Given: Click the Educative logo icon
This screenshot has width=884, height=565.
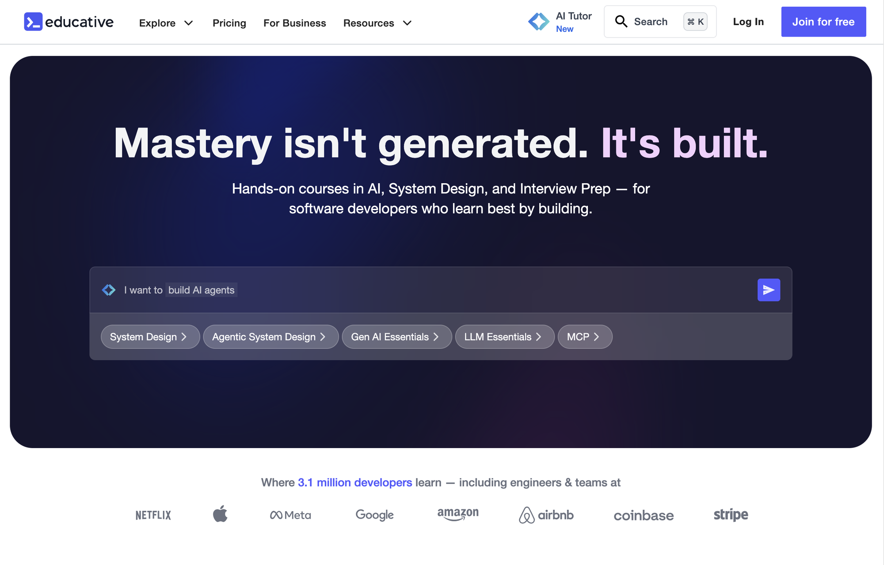Looking at the screenshot, I should pyautogui.click(x=33, y=22).
